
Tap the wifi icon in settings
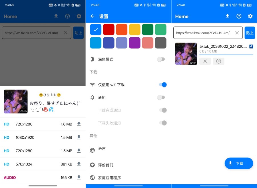(92, 85)
